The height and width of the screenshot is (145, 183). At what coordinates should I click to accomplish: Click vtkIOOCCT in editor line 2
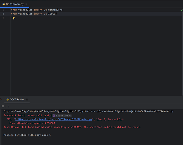(50, 14)
